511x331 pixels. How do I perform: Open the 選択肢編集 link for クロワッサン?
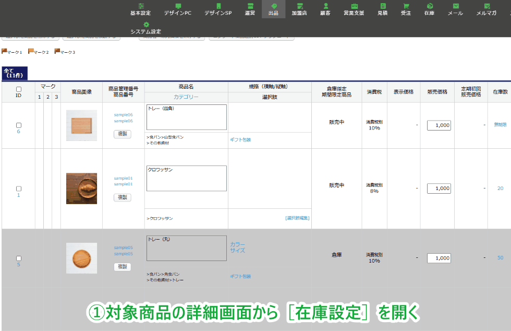[x=297, y=218]
